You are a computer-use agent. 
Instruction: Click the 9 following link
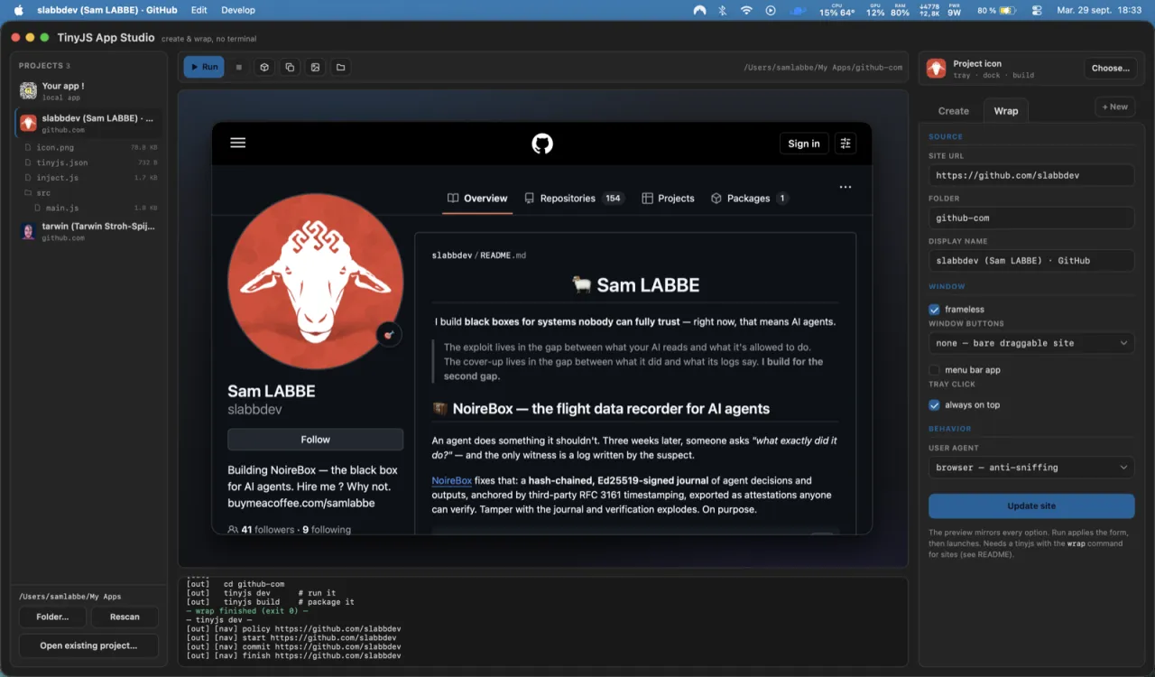[327, 530]
